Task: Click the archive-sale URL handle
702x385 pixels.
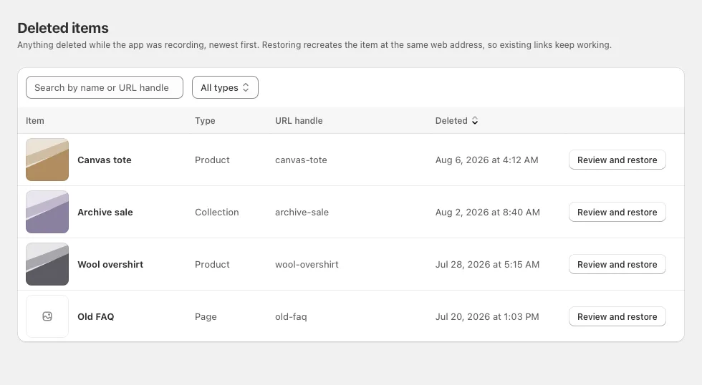Action: [302, 213]
